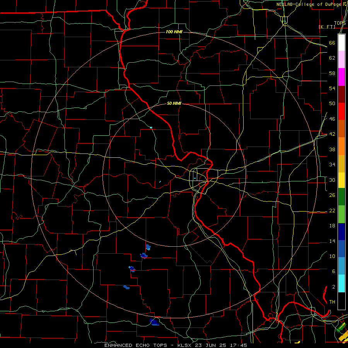Pick the light blue legend swatch
This screenshot has width=348, height=348.
pos(341,266)
